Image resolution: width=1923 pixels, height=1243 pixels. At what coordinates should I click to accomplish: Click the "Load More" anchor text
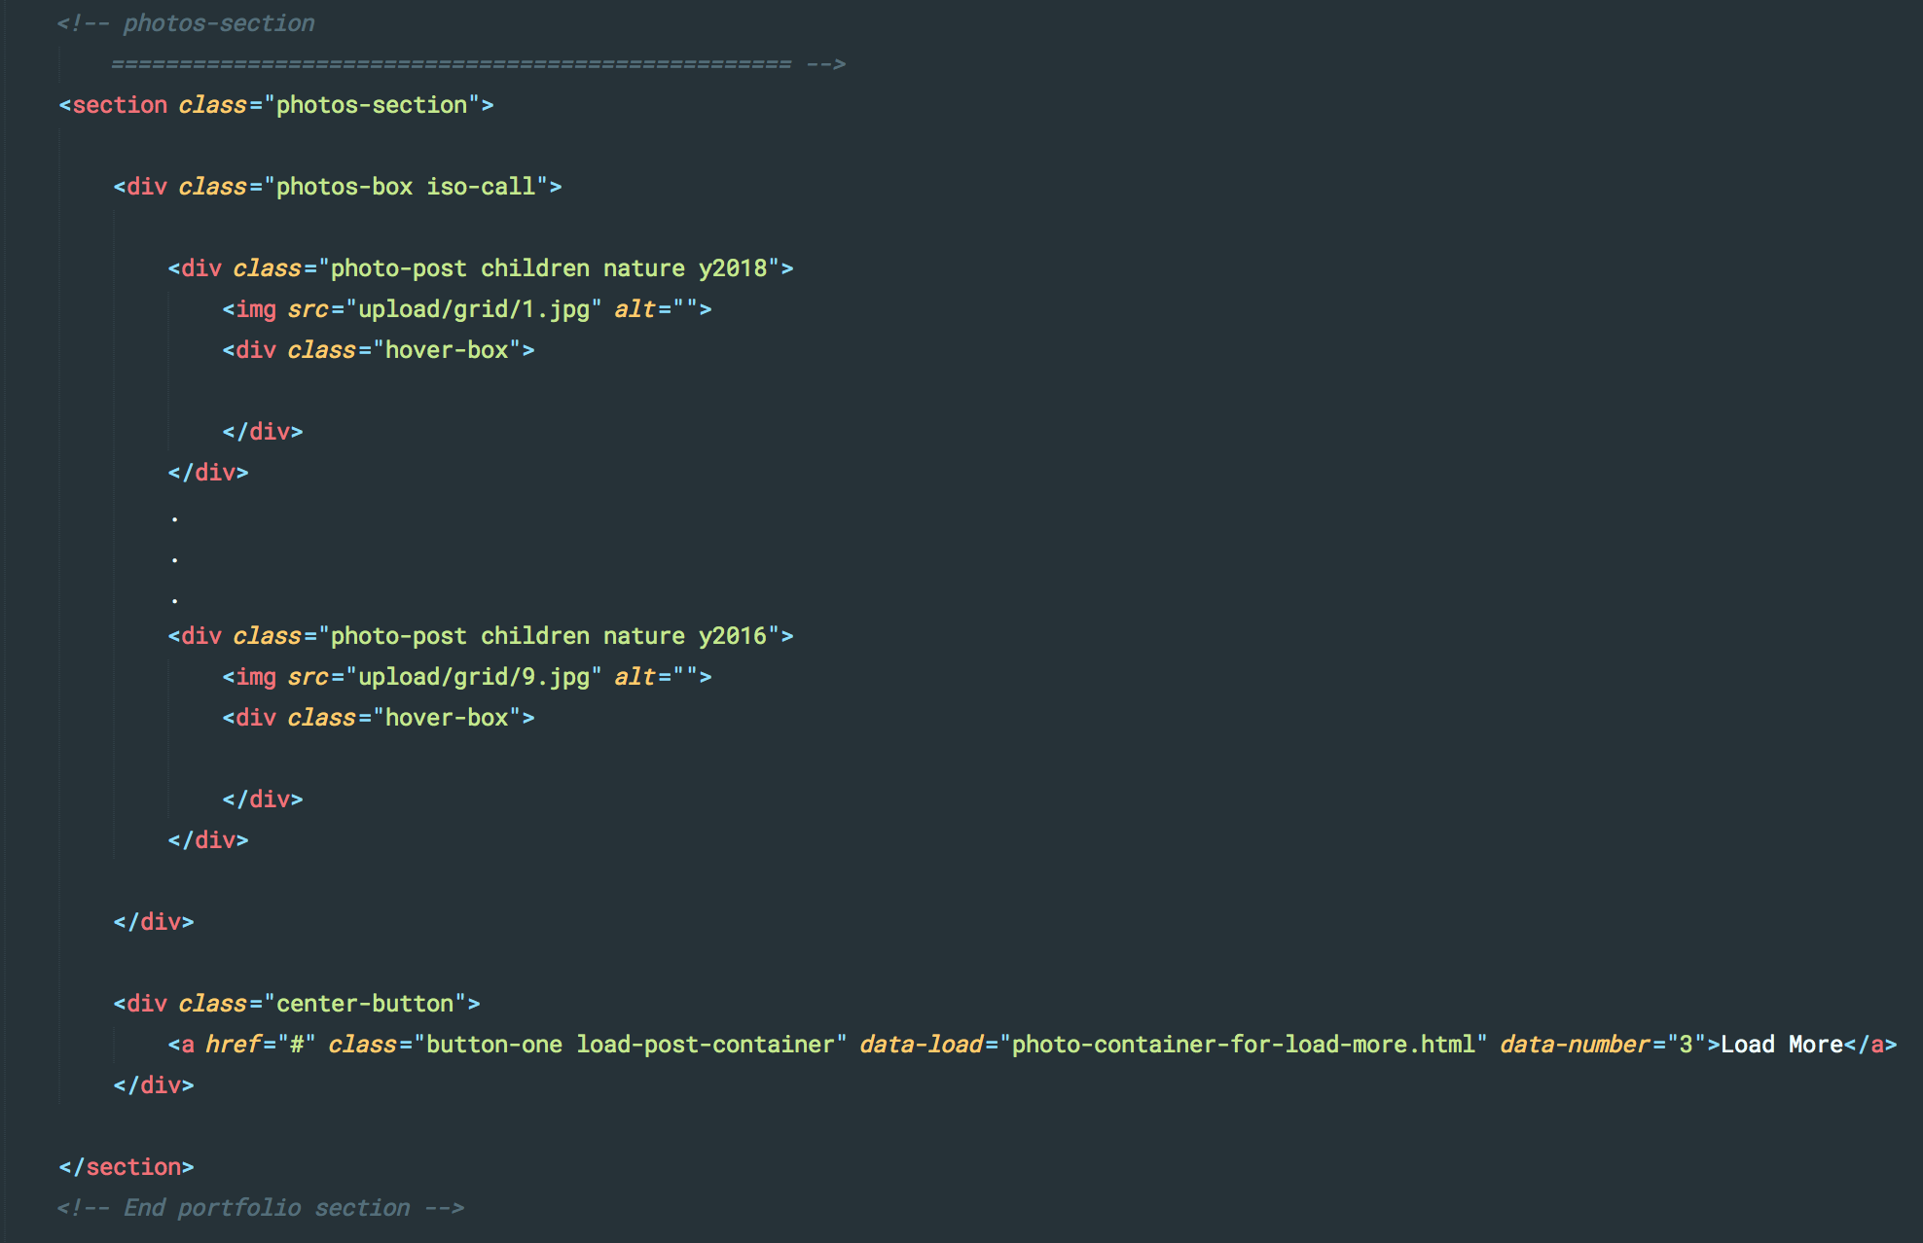click(1781, 1045)
